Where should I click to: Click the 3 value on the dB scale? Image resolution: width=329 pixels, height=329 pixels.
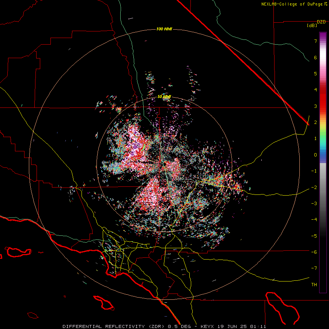[x=315, y=106]
